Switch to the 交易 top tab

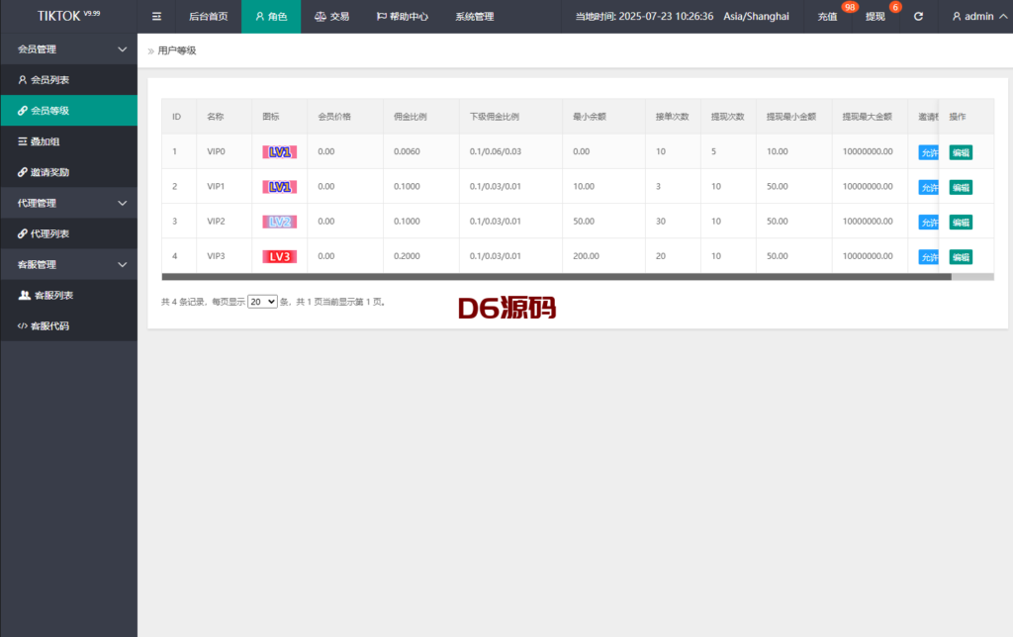click(x=331, y=17)
